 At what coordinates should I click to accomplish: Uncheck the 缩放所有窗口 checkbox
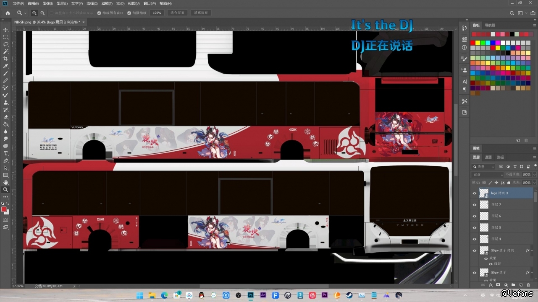(x=99, y=13)
